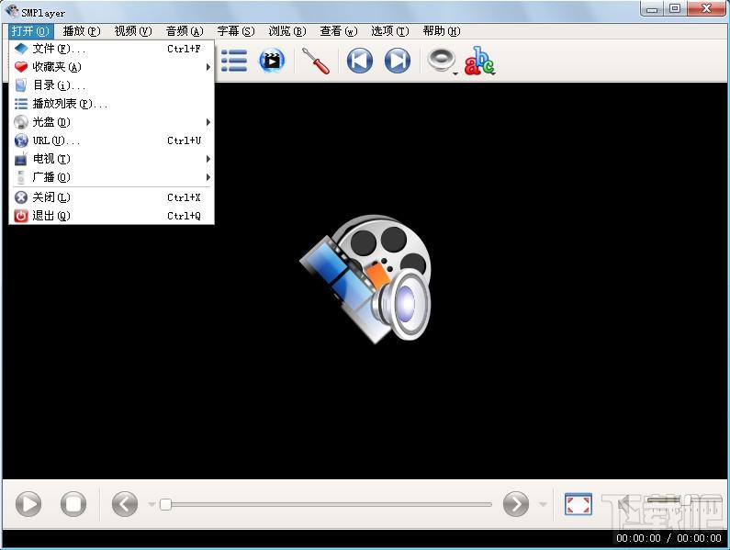Viewport: 730px width, 550px height.
Task: Expand the rewind options dropdown arrow
Action: click(x=152, y=504)
